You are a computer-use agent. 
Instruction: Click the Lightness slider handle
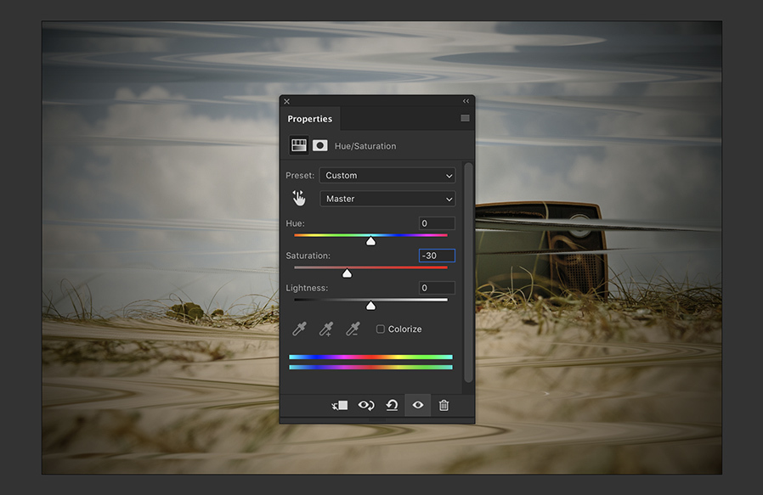click(x=370, y=306)
